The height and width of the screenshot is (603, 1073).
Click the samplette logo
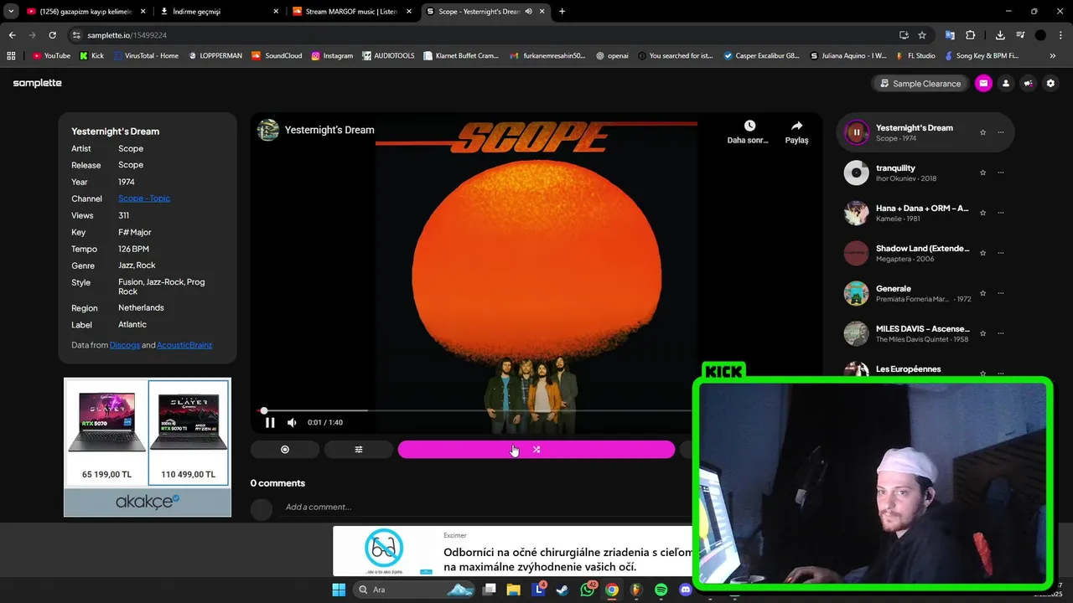tap(38, 83)
